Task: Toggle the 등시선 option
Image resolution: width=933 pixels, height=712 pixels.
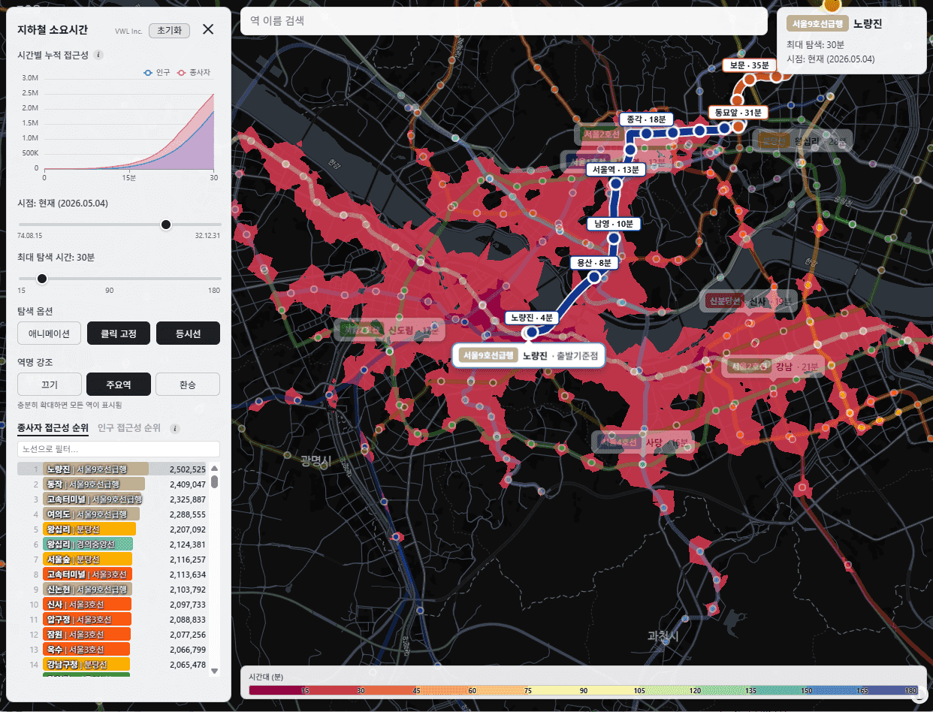Action: click(188, 333)
